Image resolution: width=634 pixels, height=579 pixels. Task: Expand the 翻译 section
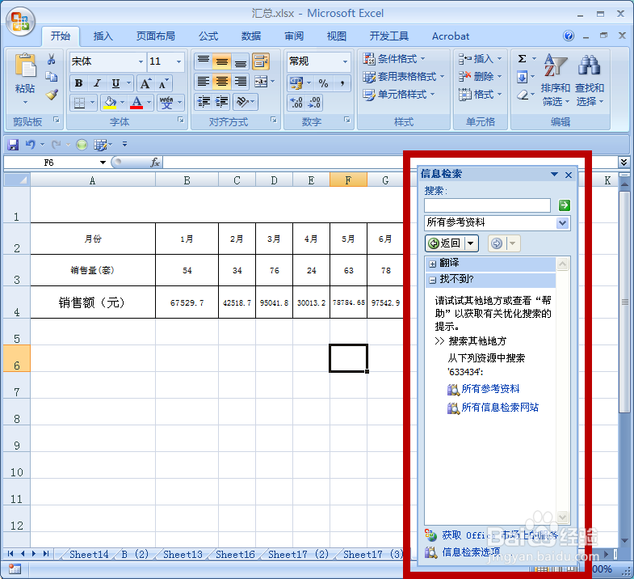click(433, 264)
